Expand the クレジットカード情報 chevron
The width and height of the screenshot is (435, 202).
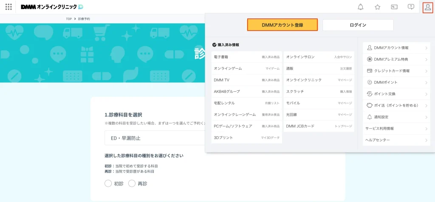pyautogui.click(x=426, y=71)
